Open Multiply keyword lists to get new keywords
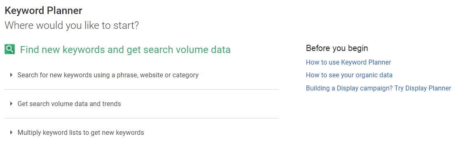This screenshot has height=155, width=470. tap(81, 132)
